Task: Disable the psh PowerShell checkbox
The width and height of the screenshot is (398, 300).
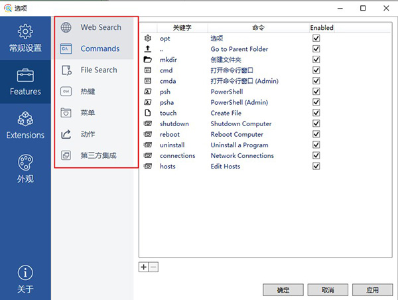Action: click(x=316, y=92)
